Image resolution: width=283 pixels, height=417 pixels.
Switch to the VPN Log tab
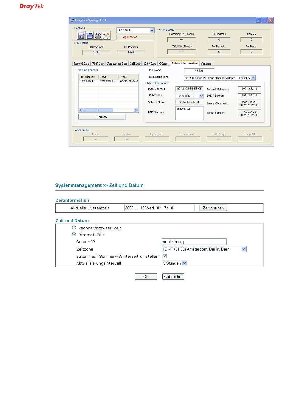coord(98,64)
